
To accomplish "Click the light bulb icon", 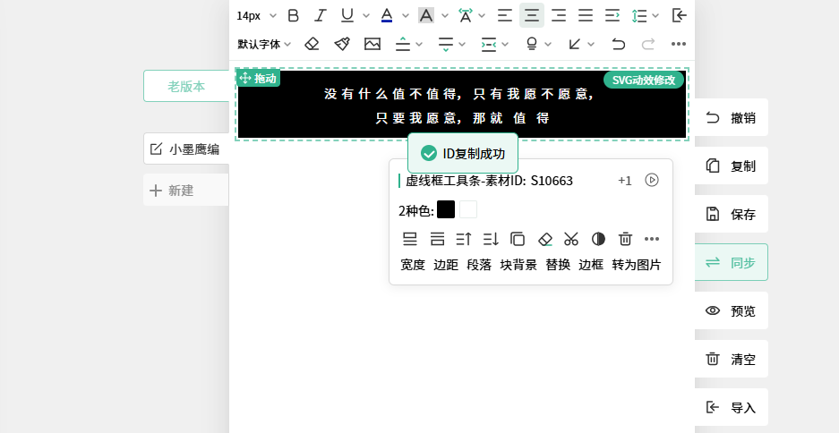I will (x=532, y=44).
